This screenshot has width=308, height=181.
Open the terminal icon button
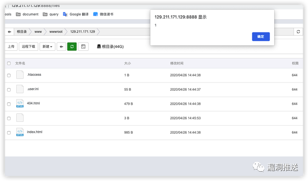(x=83, y=46)
